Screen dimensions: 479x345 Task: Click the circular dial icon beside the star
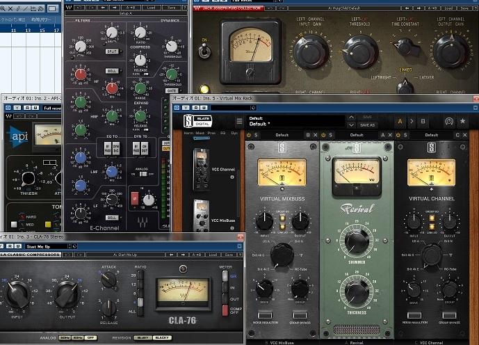click(x=448, y=121)
